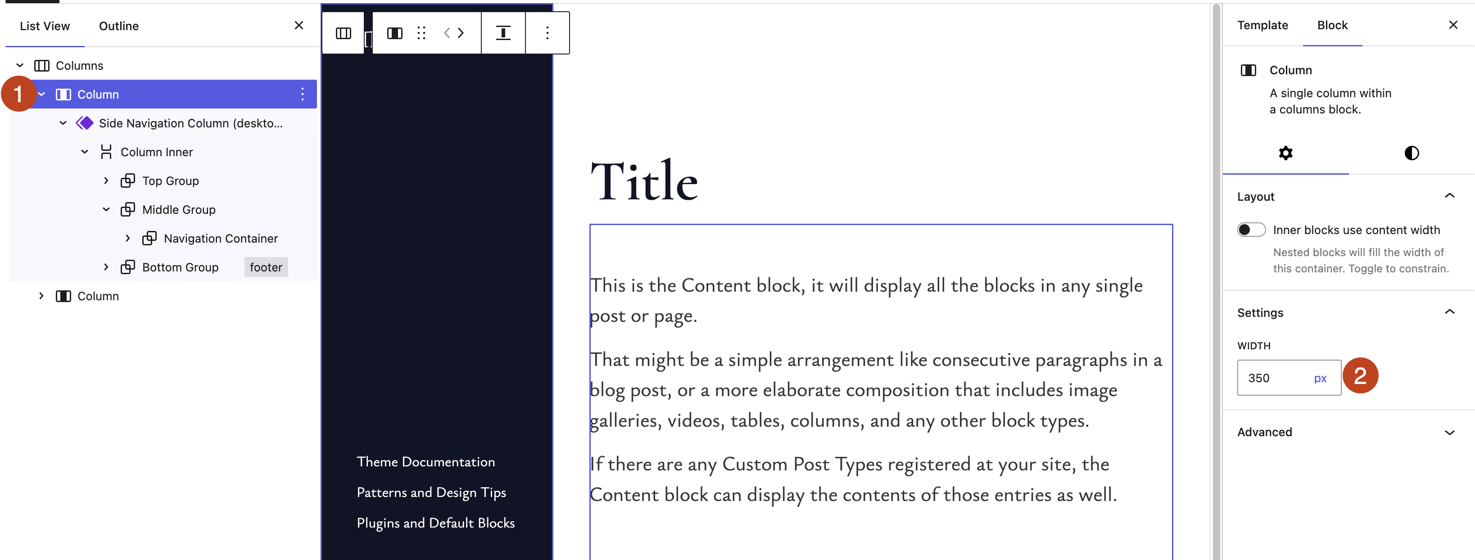Screen dimensions: 1475x560
Task: Select parent Columns block toolbar icon
Action: 343,33
